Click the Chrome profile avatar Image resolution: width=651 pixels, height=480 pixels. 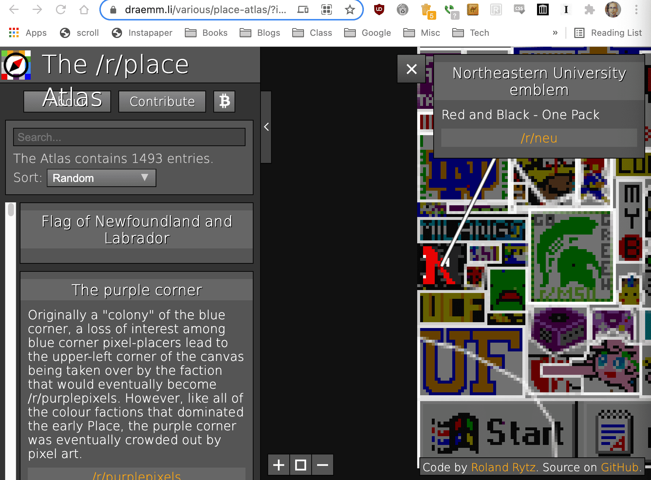pos(613,10)
